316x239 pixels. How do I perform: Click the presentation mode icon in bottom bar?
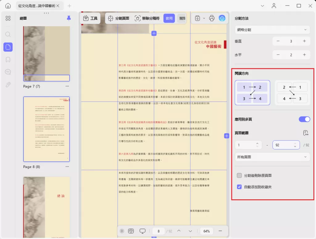(x=142, y=231)
